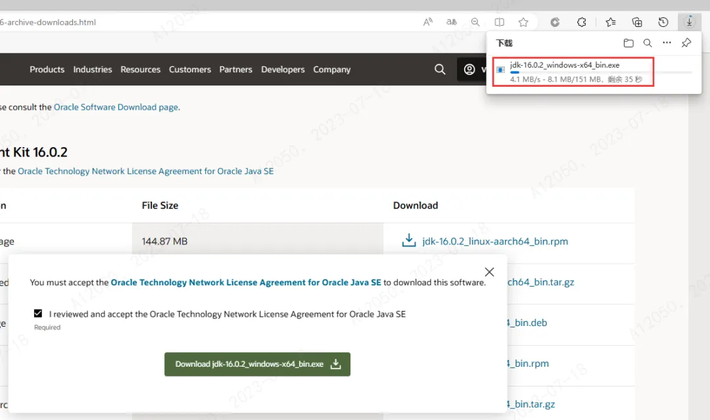This screenshot has width=710, height=420.
Task: Open the Customers menu
Action: coord(190,69)
